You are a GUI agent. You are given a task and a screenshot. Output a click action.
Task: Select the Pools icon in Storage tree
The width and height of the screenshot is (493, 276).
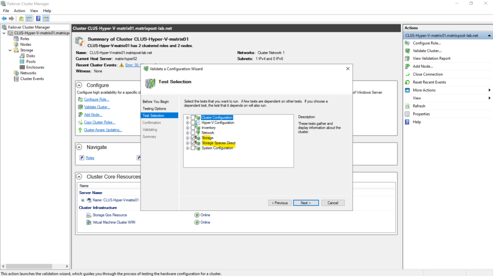(22, 62)
